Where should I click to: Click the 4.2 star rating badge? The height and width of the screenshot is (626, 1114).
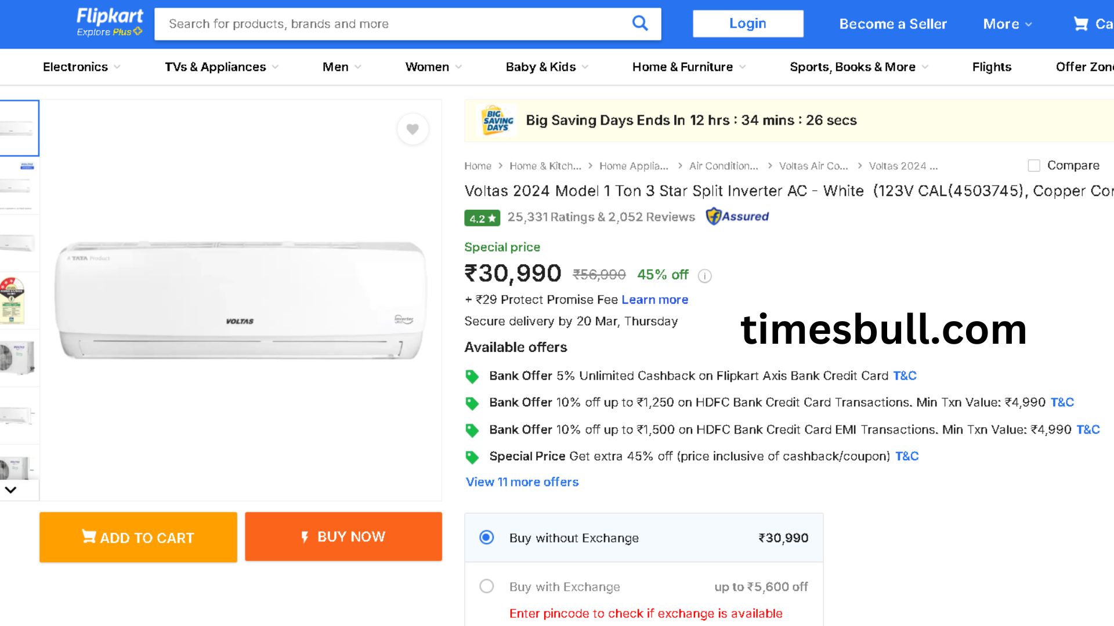click(482, 218)
